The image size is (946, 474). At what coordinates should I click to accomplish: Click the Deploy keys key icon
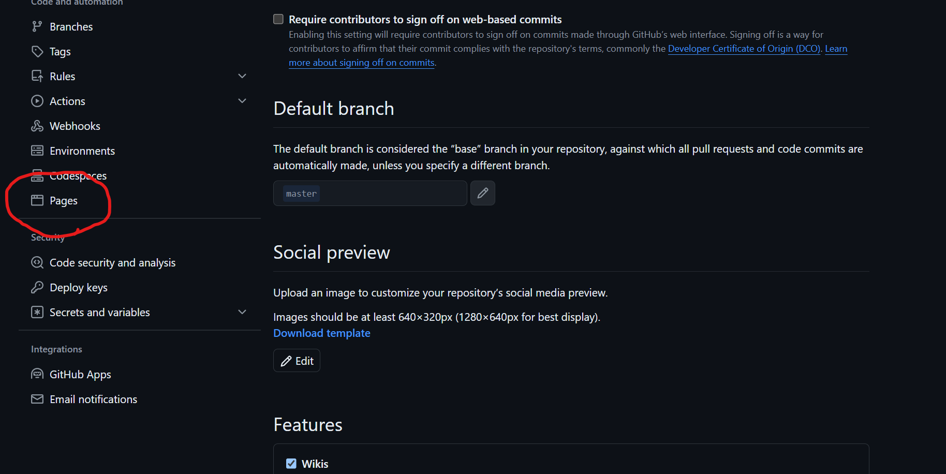pyautogui.click(x=37, y=287)
